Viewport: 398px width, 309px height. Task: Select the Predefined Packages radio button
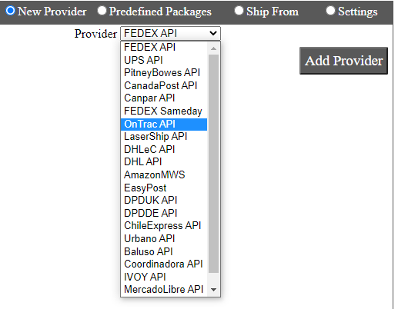[102, 11]
